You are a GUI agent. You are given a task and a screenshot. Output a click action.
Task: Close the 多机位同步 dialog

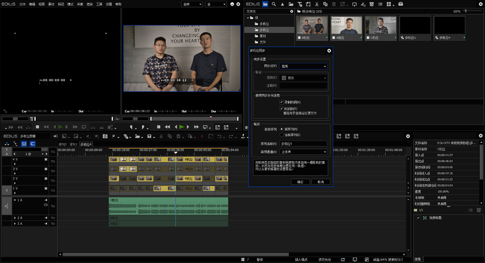click(329, 51)
